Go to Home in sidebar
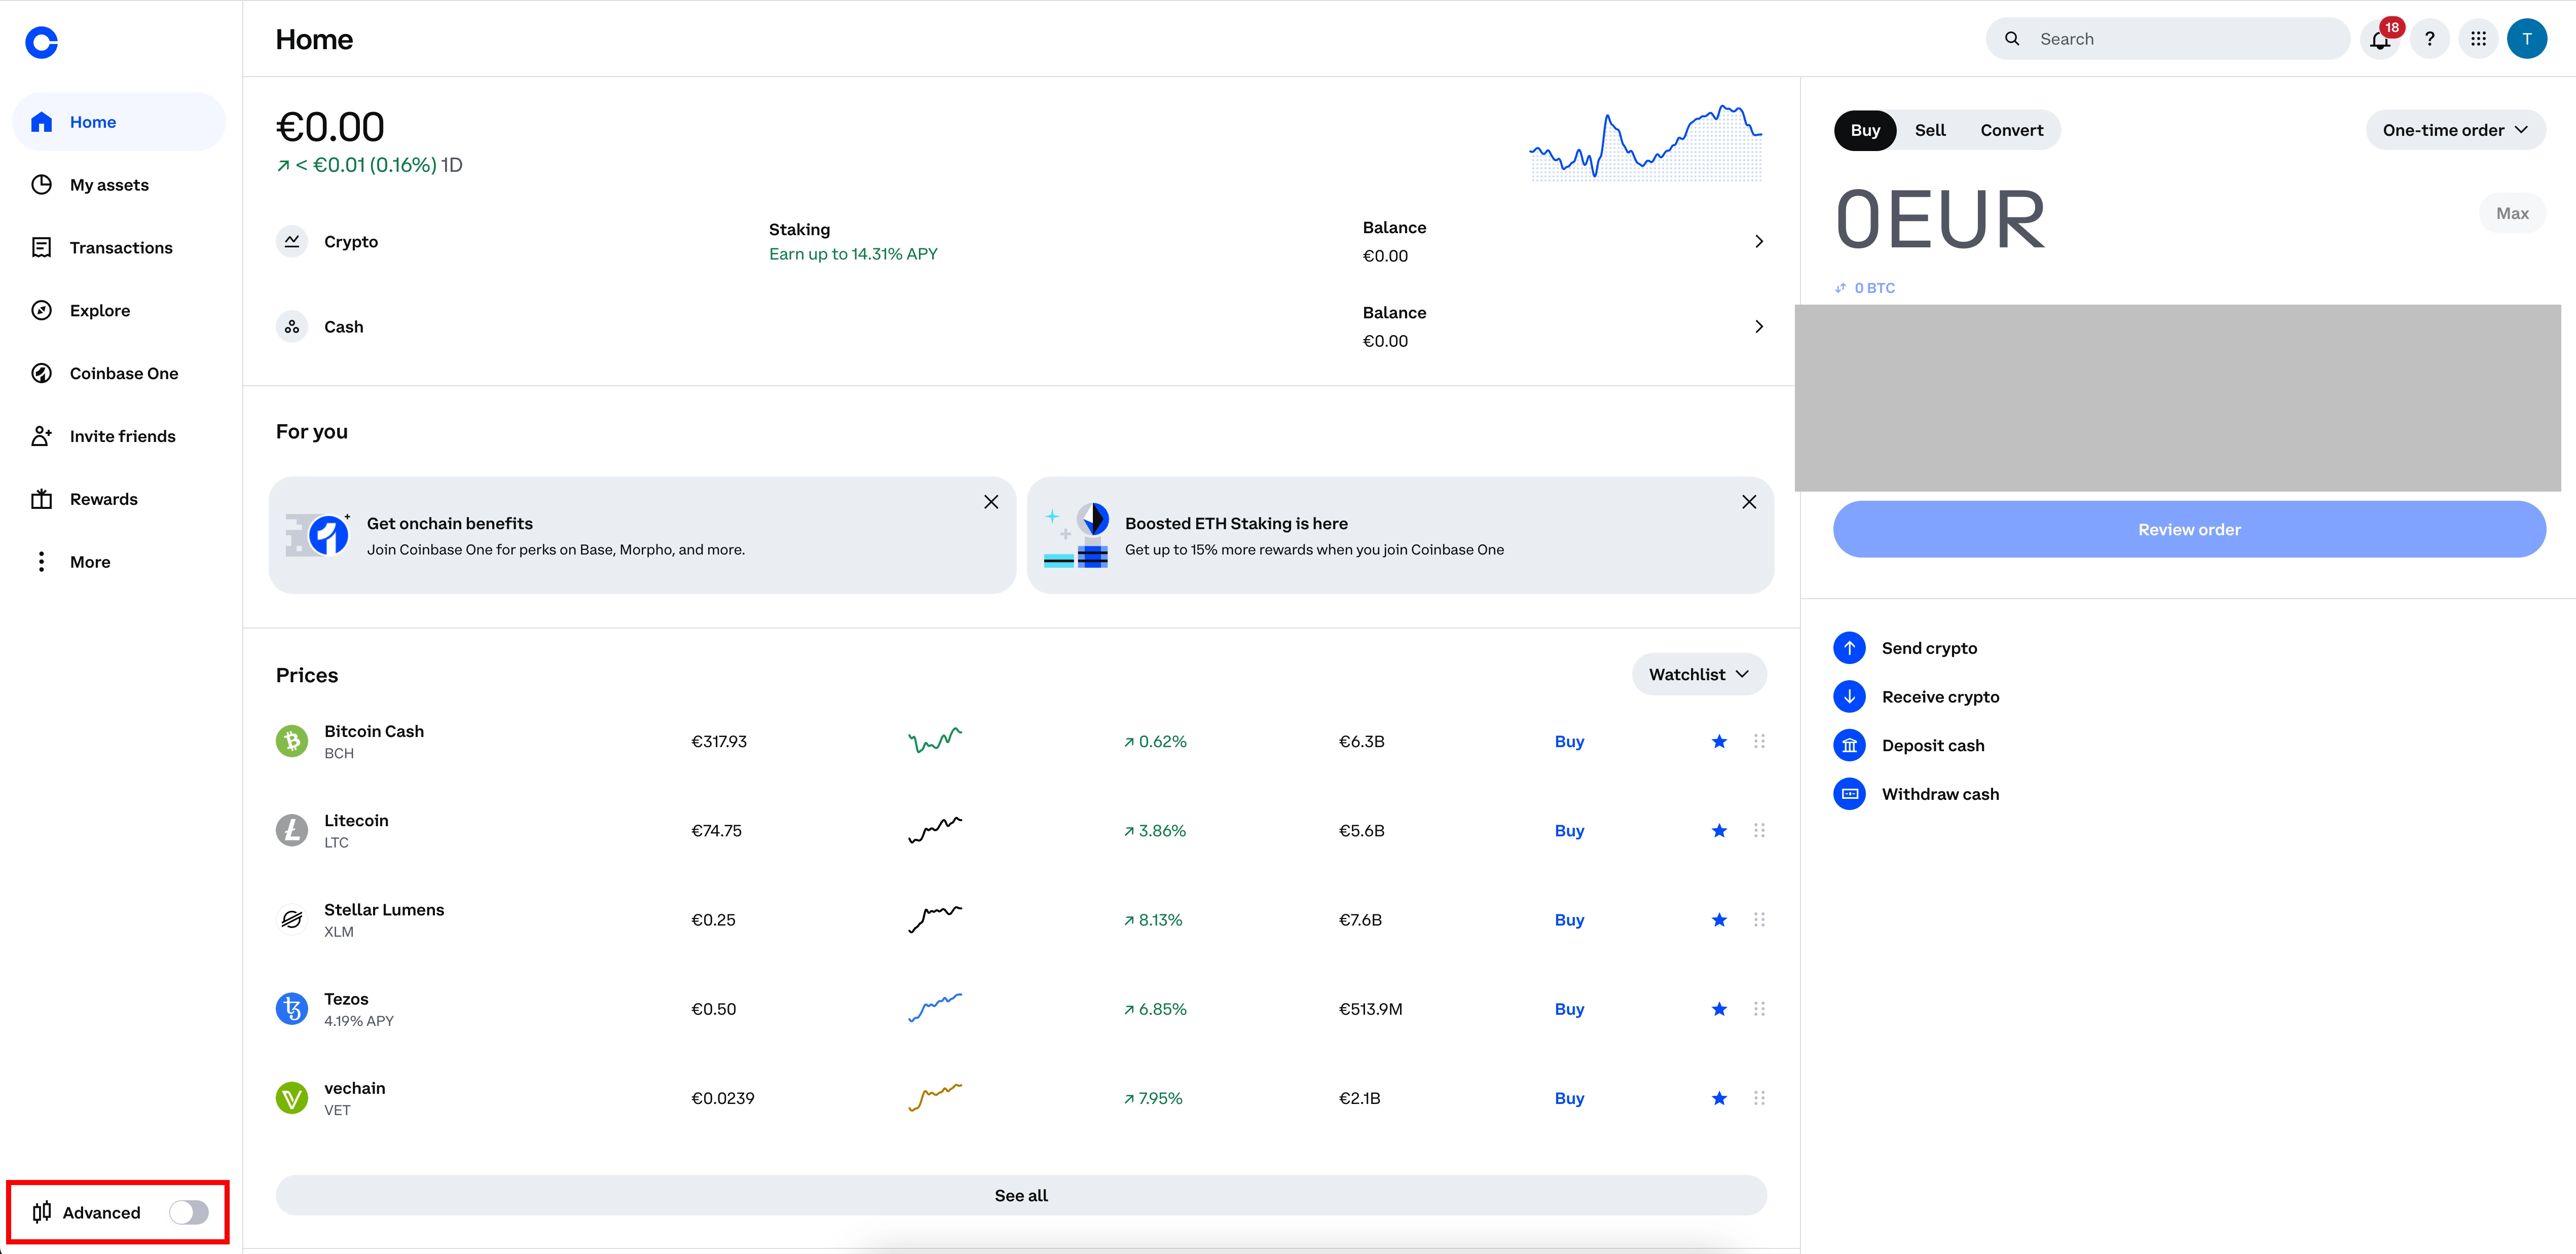 [119, 122]
